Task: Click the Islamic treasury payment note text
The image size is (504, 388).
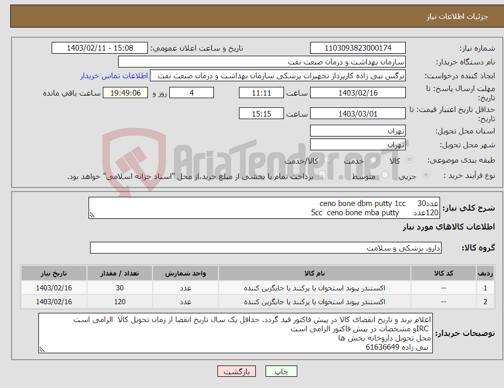Action: tap(190, 176)
